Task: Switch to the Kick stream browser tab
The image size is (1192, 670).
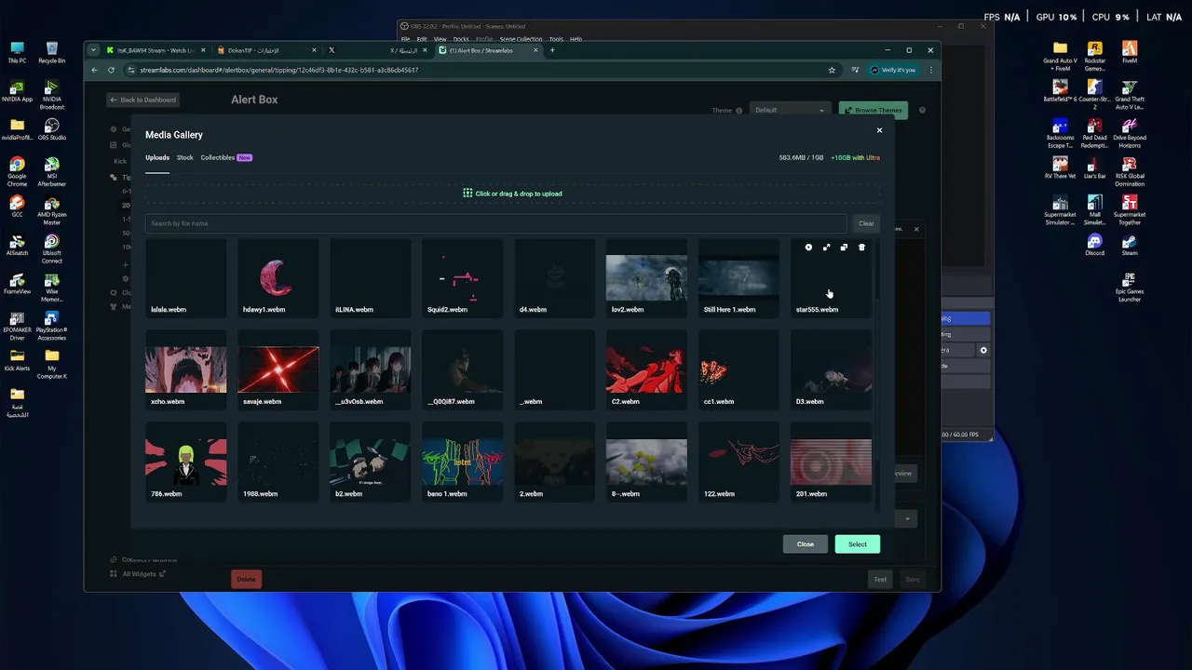Action: (156, 50)
